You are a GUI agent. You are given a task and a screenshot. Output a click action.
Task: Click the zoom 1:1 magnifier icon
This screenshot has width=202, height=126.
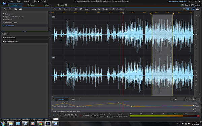tap(195, 99)
